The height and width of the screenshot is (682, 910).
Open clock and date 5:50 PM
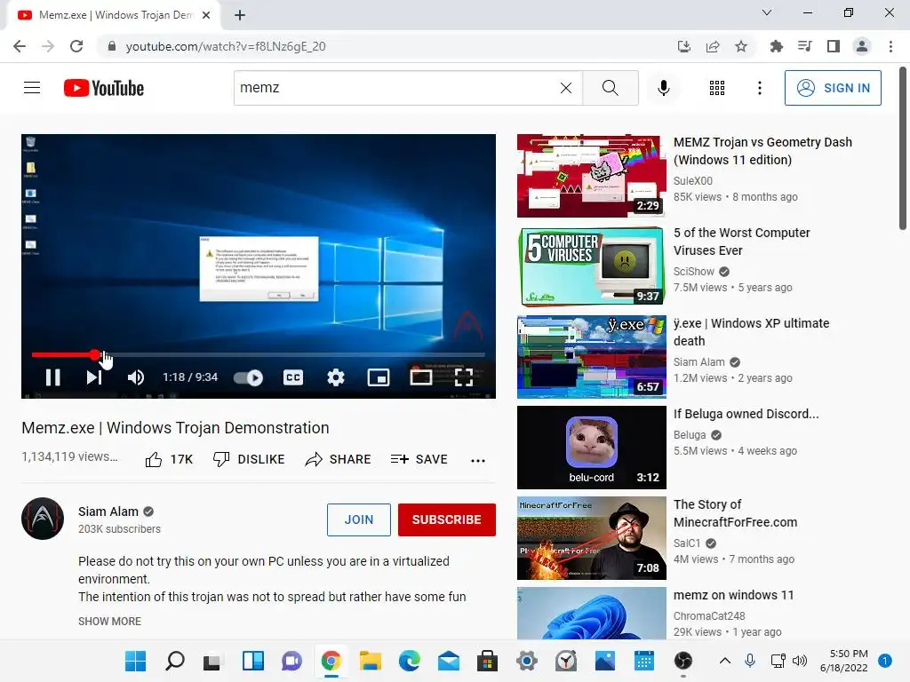844,661
